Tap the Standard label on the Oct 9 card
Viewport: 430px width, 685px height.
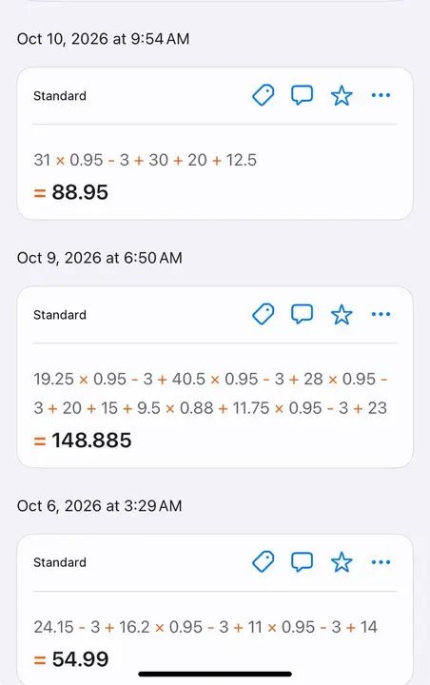tap(60, 315)
